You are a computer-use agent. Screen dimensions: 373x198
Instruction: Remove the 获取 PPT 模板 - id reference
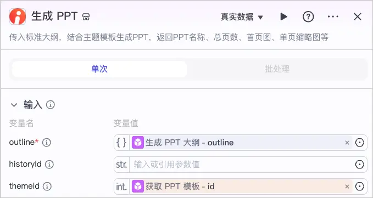pos(347,186)
